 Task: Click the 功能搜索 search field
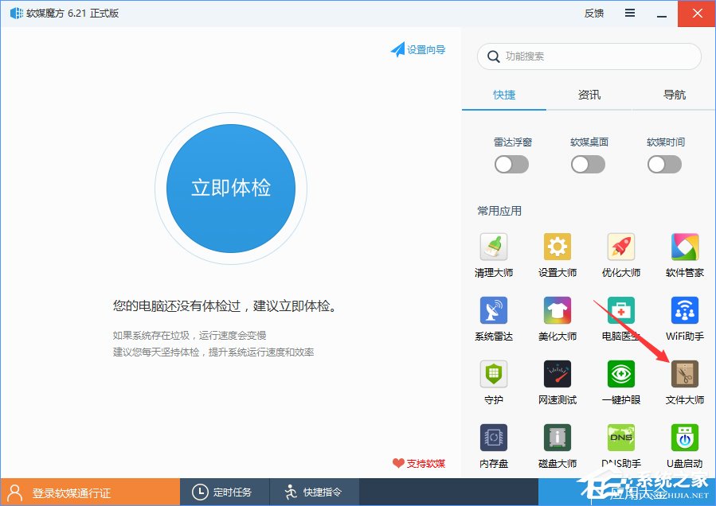(x=588, y=56)
